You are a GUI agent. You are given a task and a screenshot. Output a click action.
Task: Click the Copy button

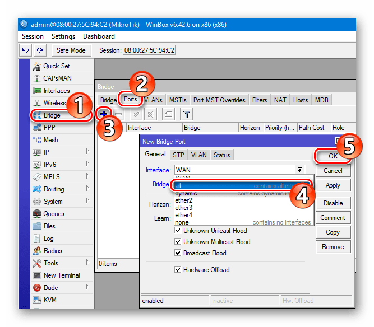[333, 232]
